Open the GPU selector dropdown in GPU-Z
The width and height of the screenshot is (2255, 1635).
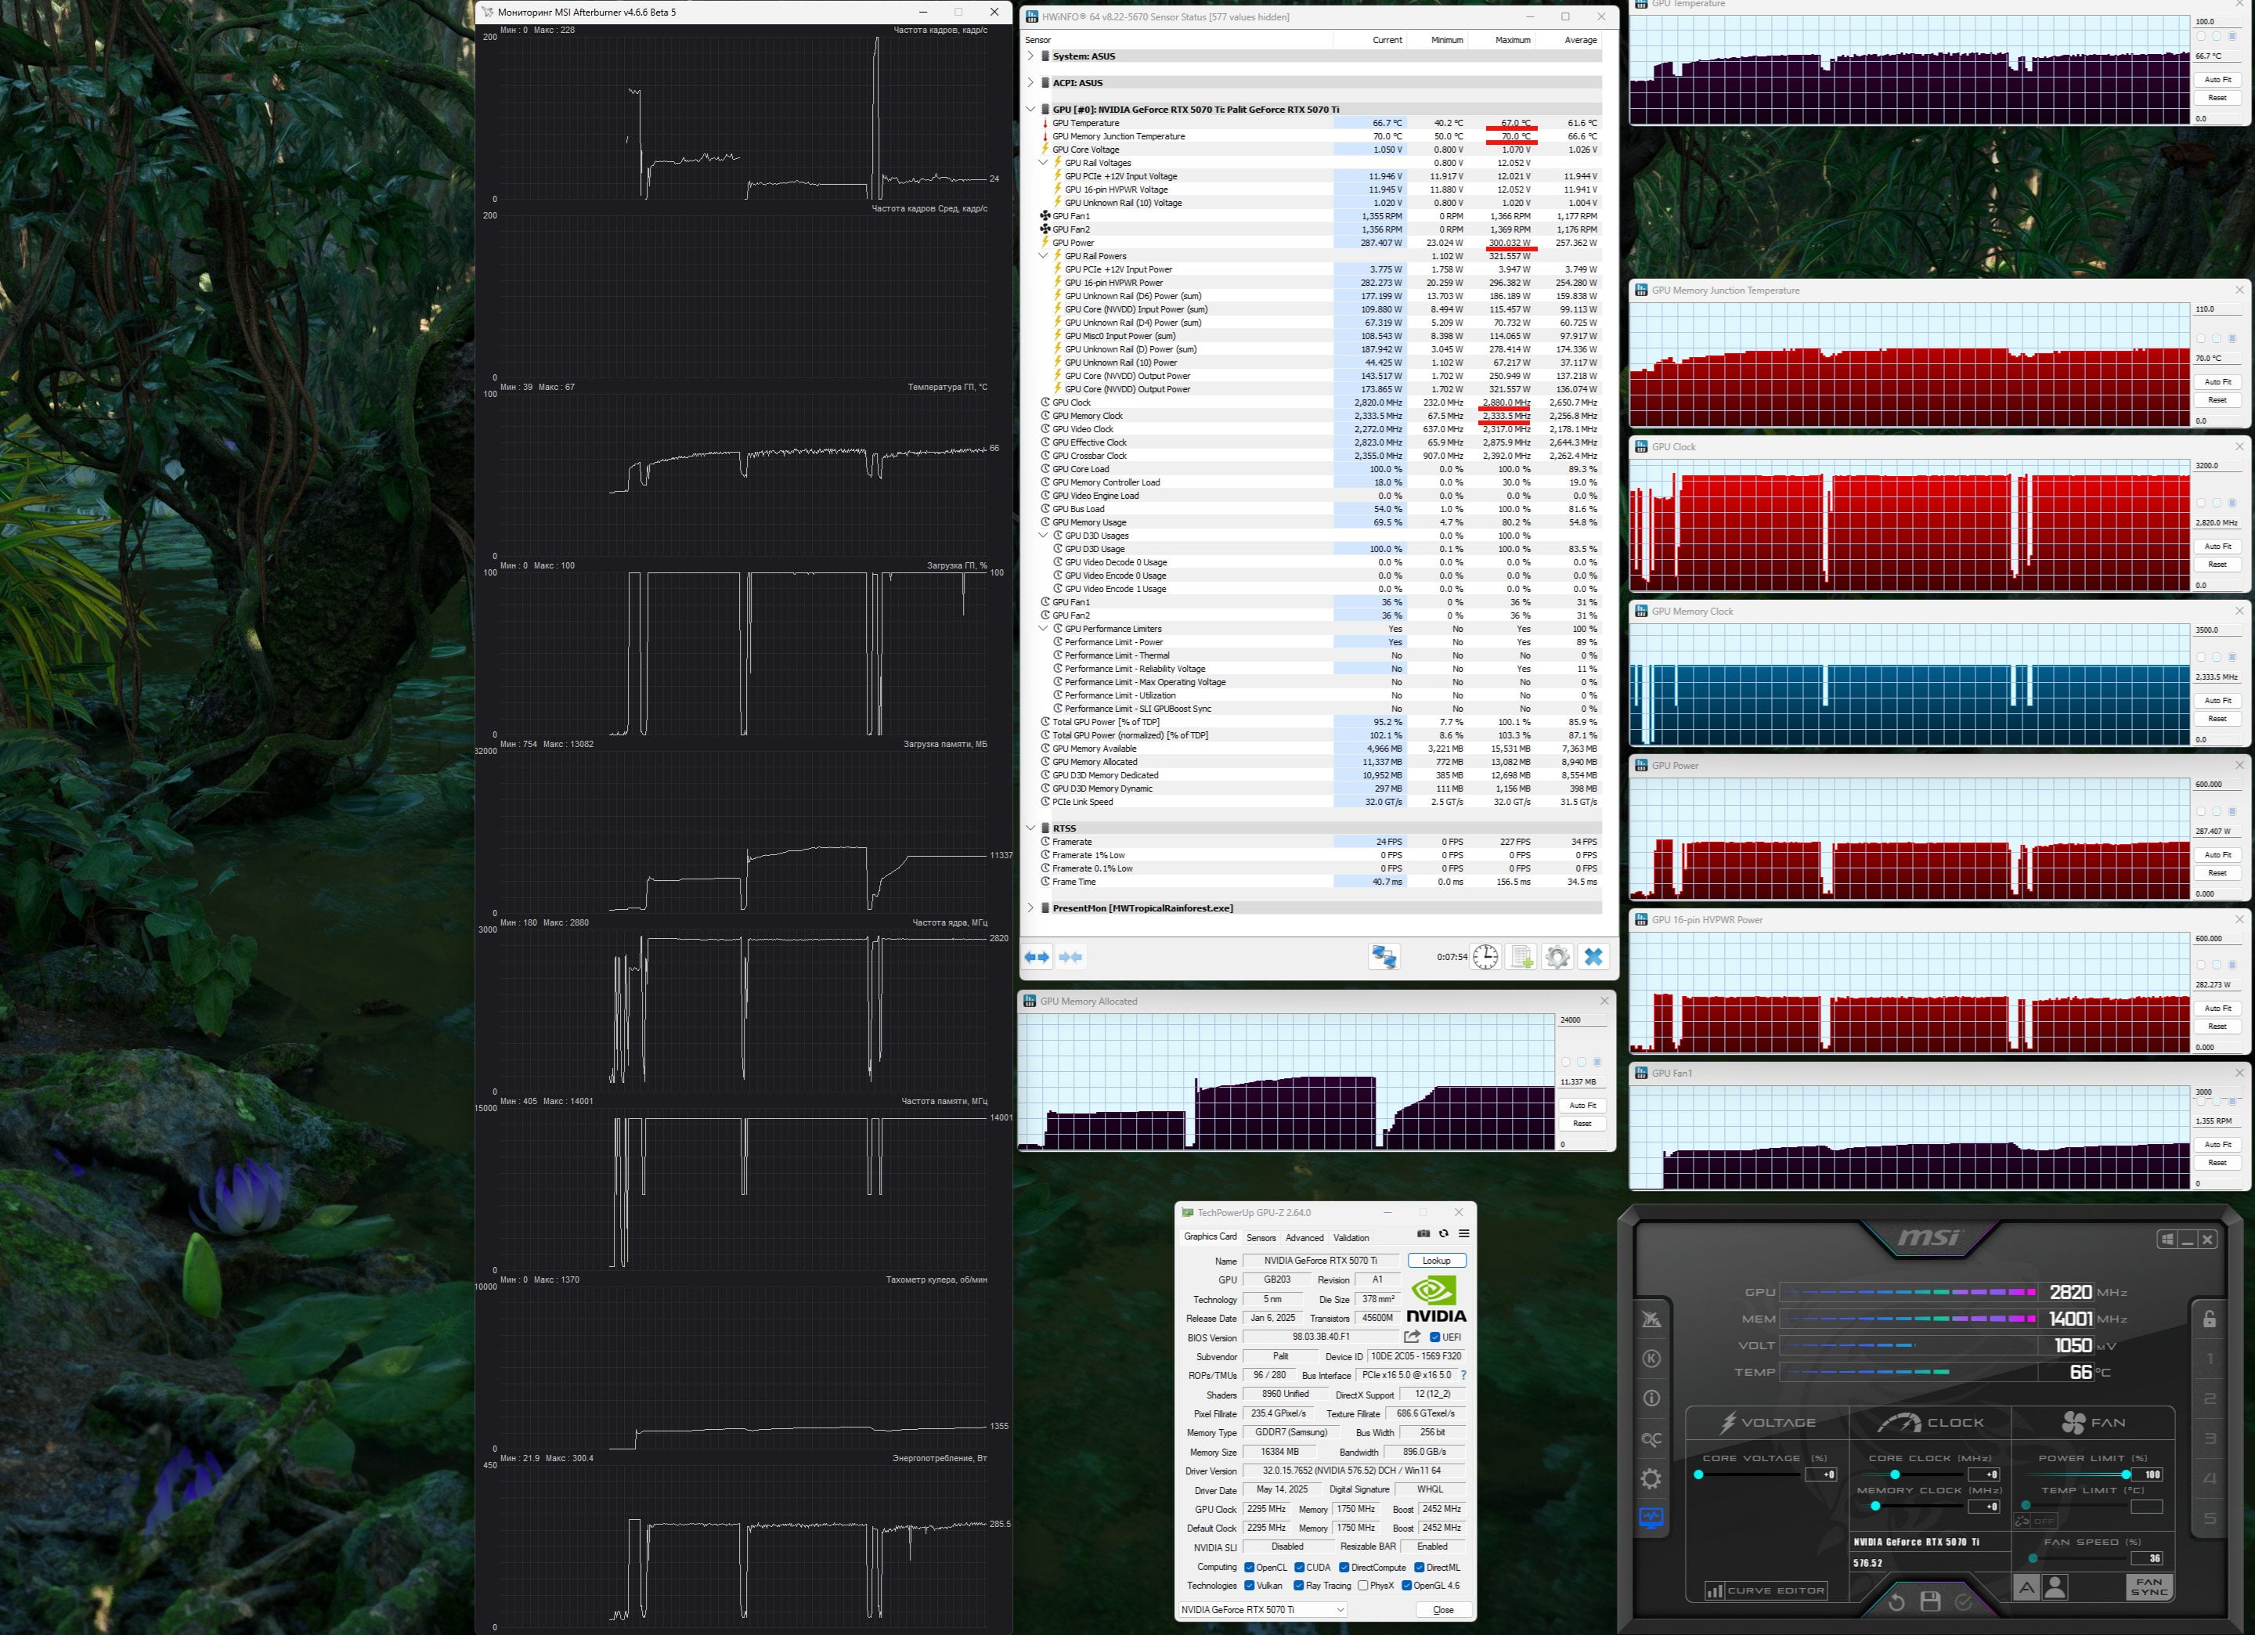tap(1263, 1609)
